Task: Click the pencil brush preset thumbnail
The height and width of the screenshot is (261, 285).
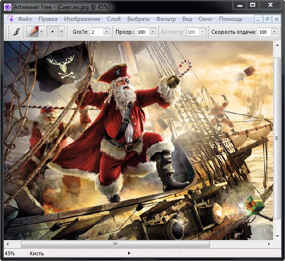Action: click(x=33, y=32)
